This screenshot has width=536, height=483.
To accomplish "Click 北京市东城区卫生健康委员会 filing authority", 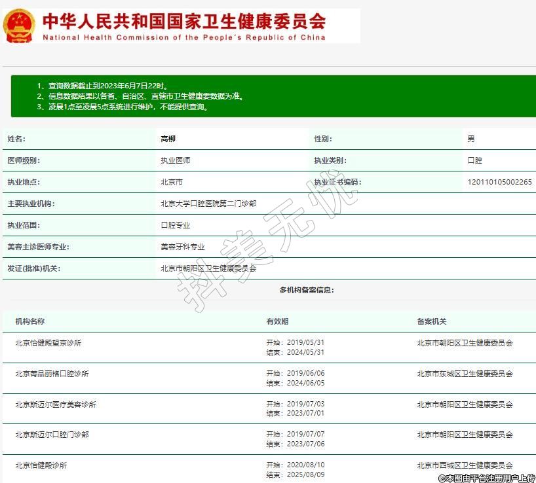I will 465,374.
